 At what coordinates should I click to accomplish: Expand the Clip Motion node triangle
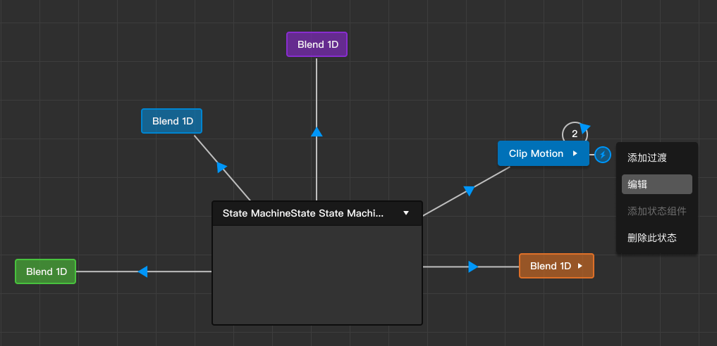575,153
